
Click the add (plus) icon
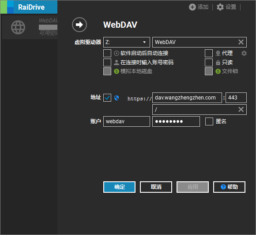192,7
